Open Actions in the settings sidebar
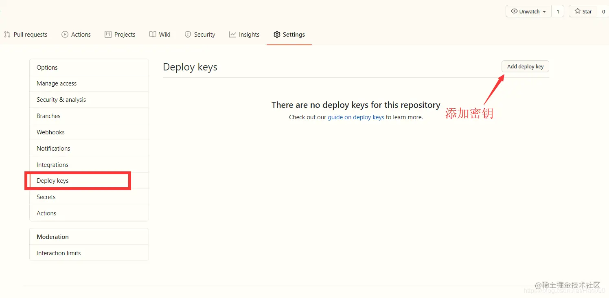609x298 pixels. tap(89, 213)
